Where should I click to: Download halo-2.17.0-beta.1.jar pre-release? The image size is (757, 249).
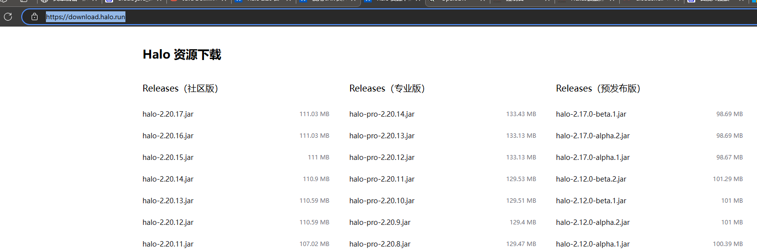point(591,114)
